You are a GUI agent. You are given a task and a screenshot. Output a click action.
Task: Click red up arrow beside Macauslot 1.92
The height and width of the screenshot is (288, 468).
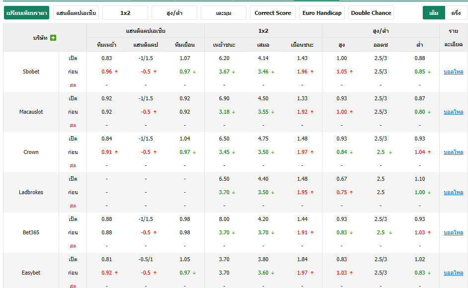click(x=312, y=112)
